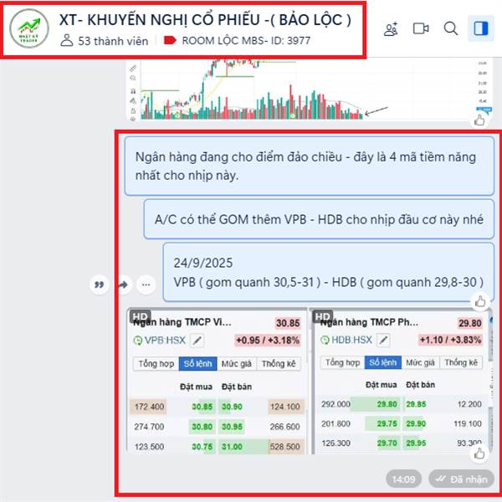The image size is (502, 502).
Task: Like the HDB order book image with thumbs-up
Action: point(479,453)
